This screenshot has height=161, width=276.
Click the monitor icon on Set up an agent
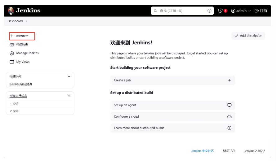pos(229,105)
